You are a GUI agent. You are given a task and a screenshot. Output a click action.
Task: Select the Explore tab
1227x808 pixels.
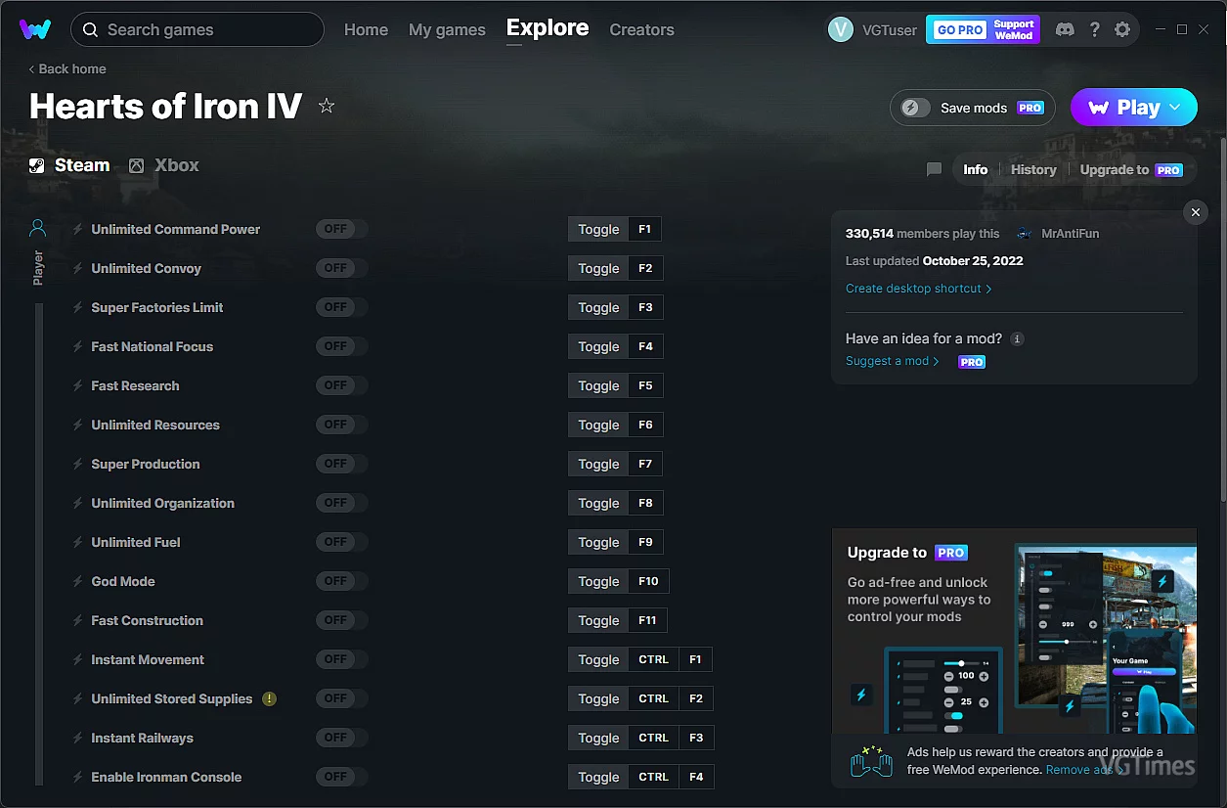tap(548, 28)
